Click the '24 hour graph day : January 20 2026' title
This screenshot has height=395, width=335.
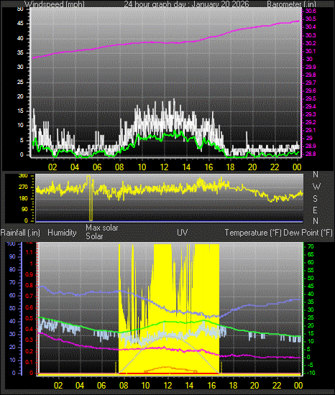pos(186,4)
